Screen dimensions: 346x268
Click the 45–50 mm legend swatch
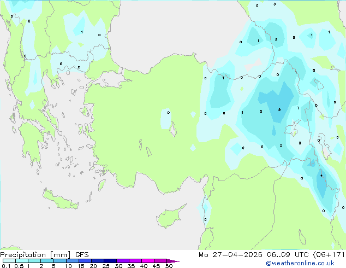[x=160, y=261]
